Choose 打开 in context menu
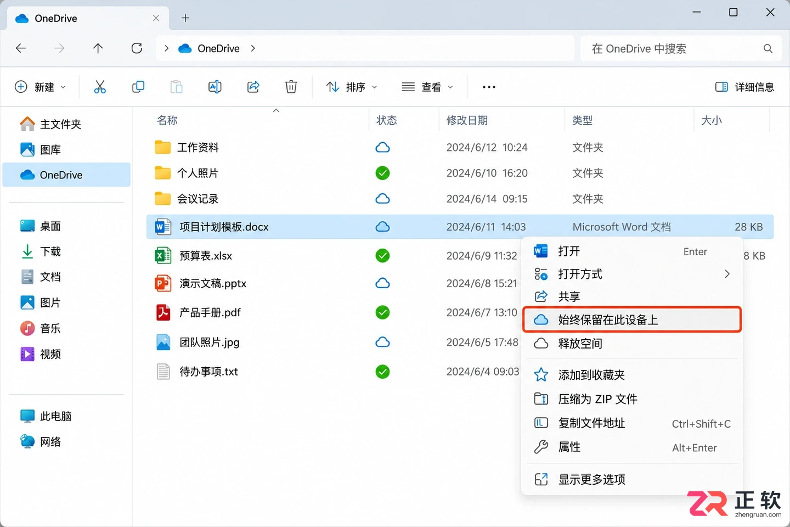 [631, 251]
